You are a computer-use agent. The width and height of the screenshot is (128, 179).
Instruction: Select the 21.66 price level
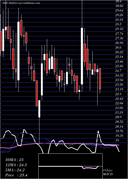[x=119, y=108]
